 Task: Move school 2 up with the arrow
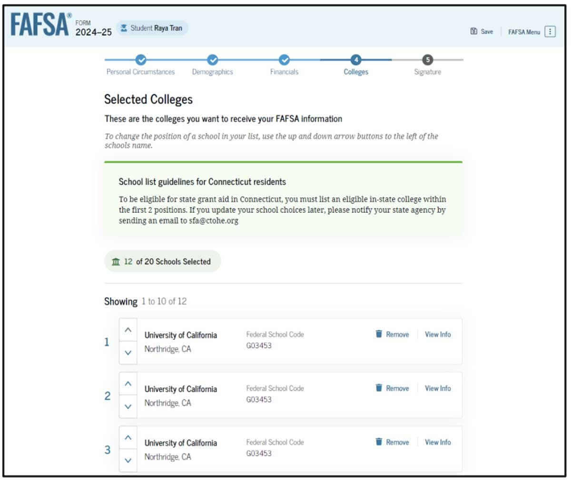128,384
